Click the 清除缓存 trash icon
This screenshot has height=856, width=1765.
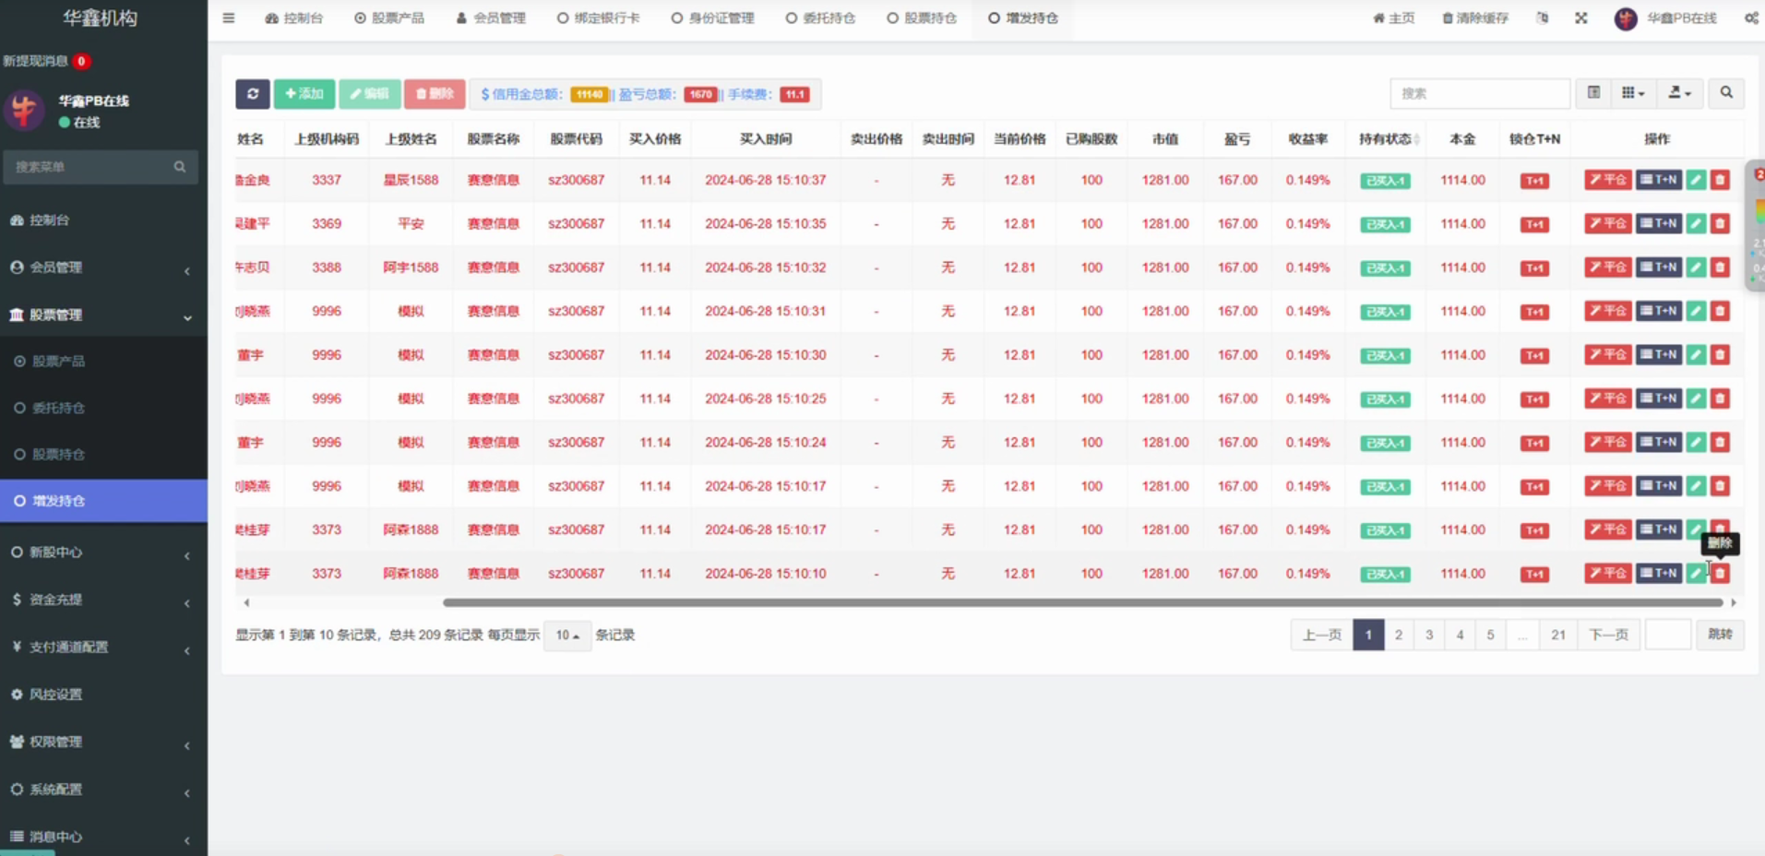coord(1448,18)
